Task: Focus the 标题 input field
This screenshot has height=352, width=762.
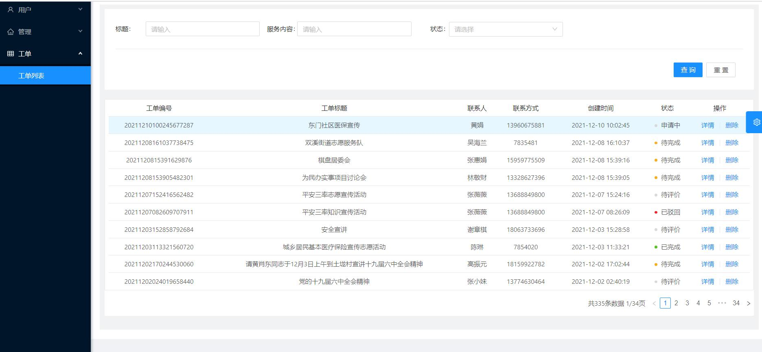Action: 202,29
